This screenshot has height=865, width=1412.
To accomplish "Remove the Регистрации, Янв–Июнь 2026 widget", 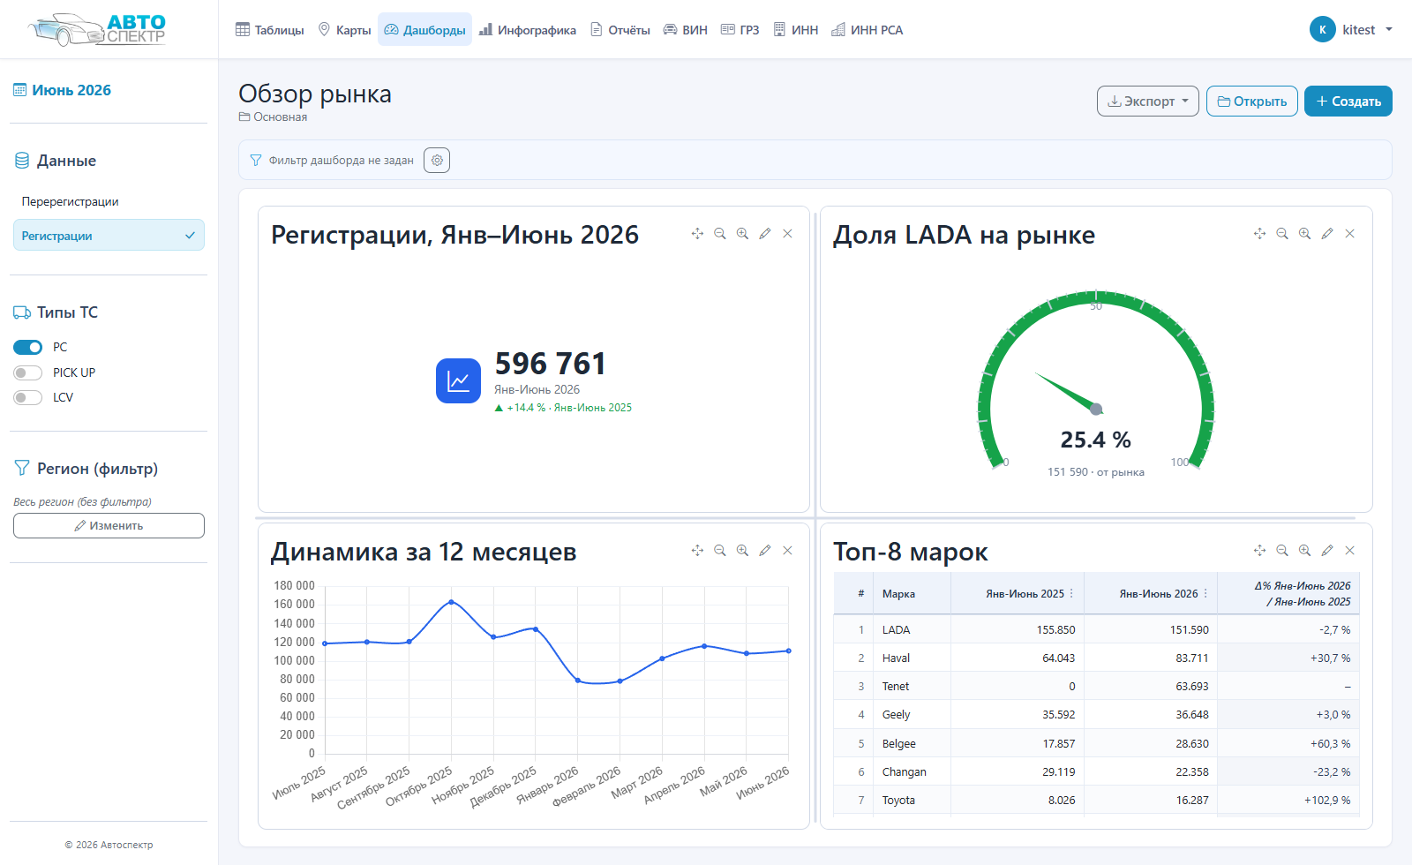I will tap(788, 234).
